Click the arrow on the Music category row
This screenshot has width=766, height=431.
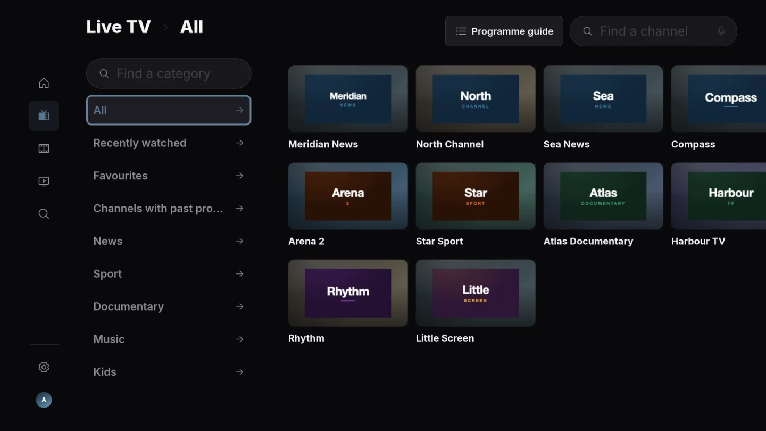239,339
